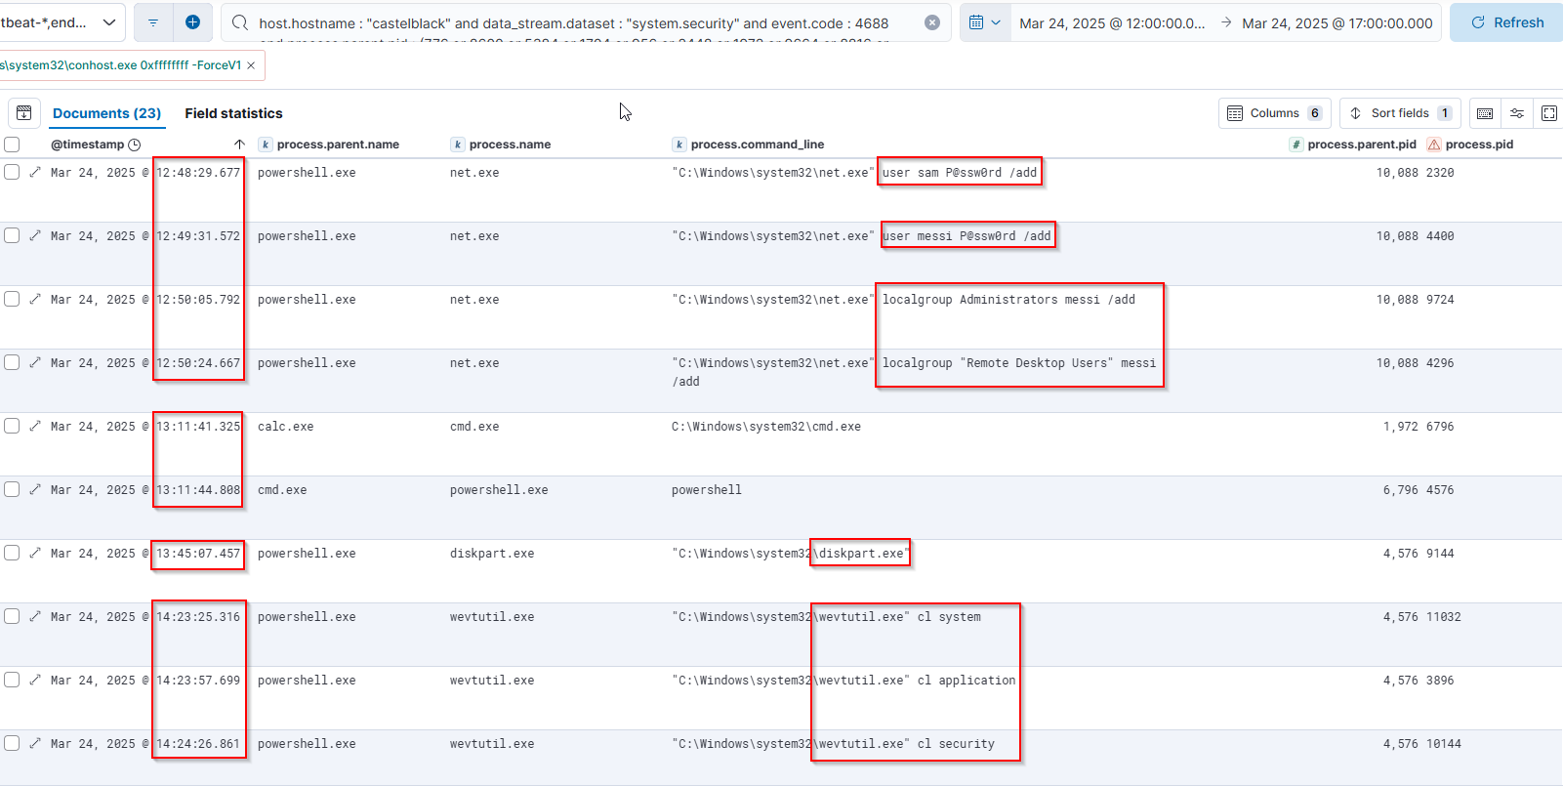Click the Refresh button
The width and height of the screenshot is (1563, 786).
(1506, 22)
